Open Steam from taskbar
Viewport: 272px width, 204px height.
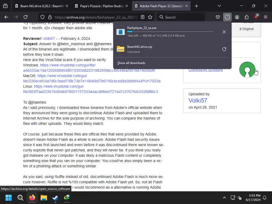coord(55,198)
